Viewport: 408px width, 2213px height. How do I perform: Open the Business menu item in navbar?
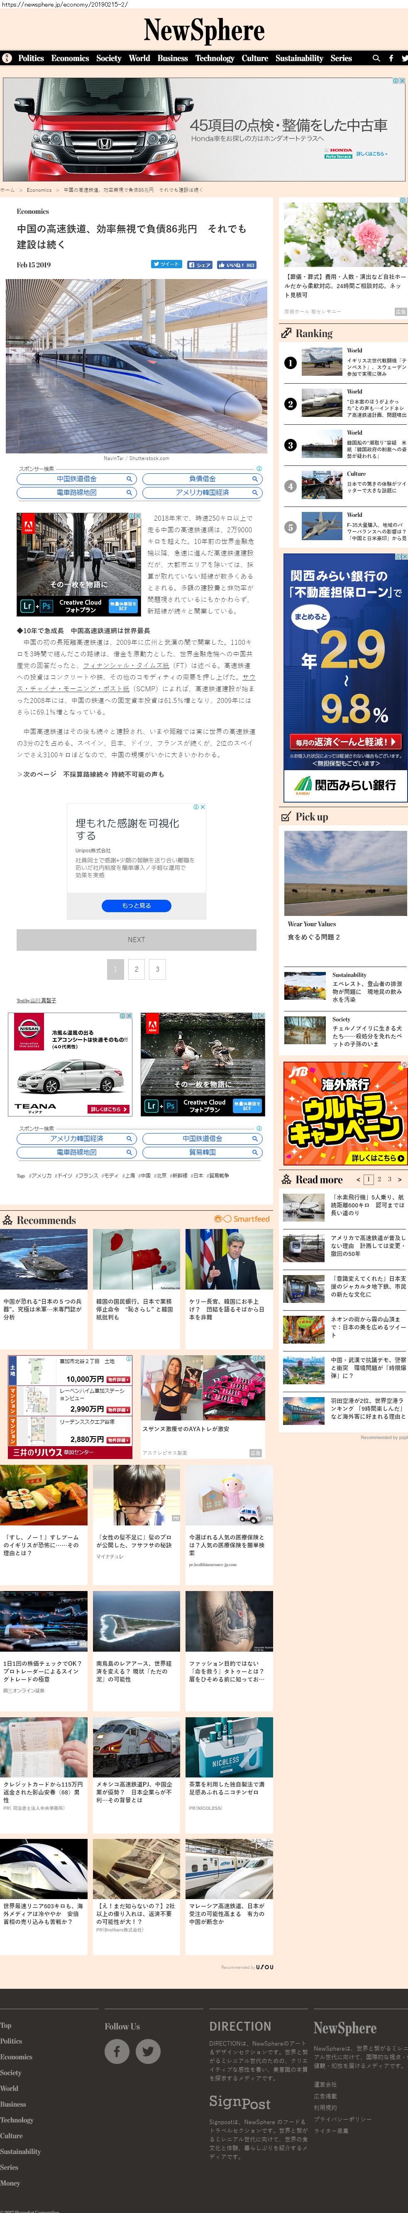pyautogui.click(x=173, y=59)
